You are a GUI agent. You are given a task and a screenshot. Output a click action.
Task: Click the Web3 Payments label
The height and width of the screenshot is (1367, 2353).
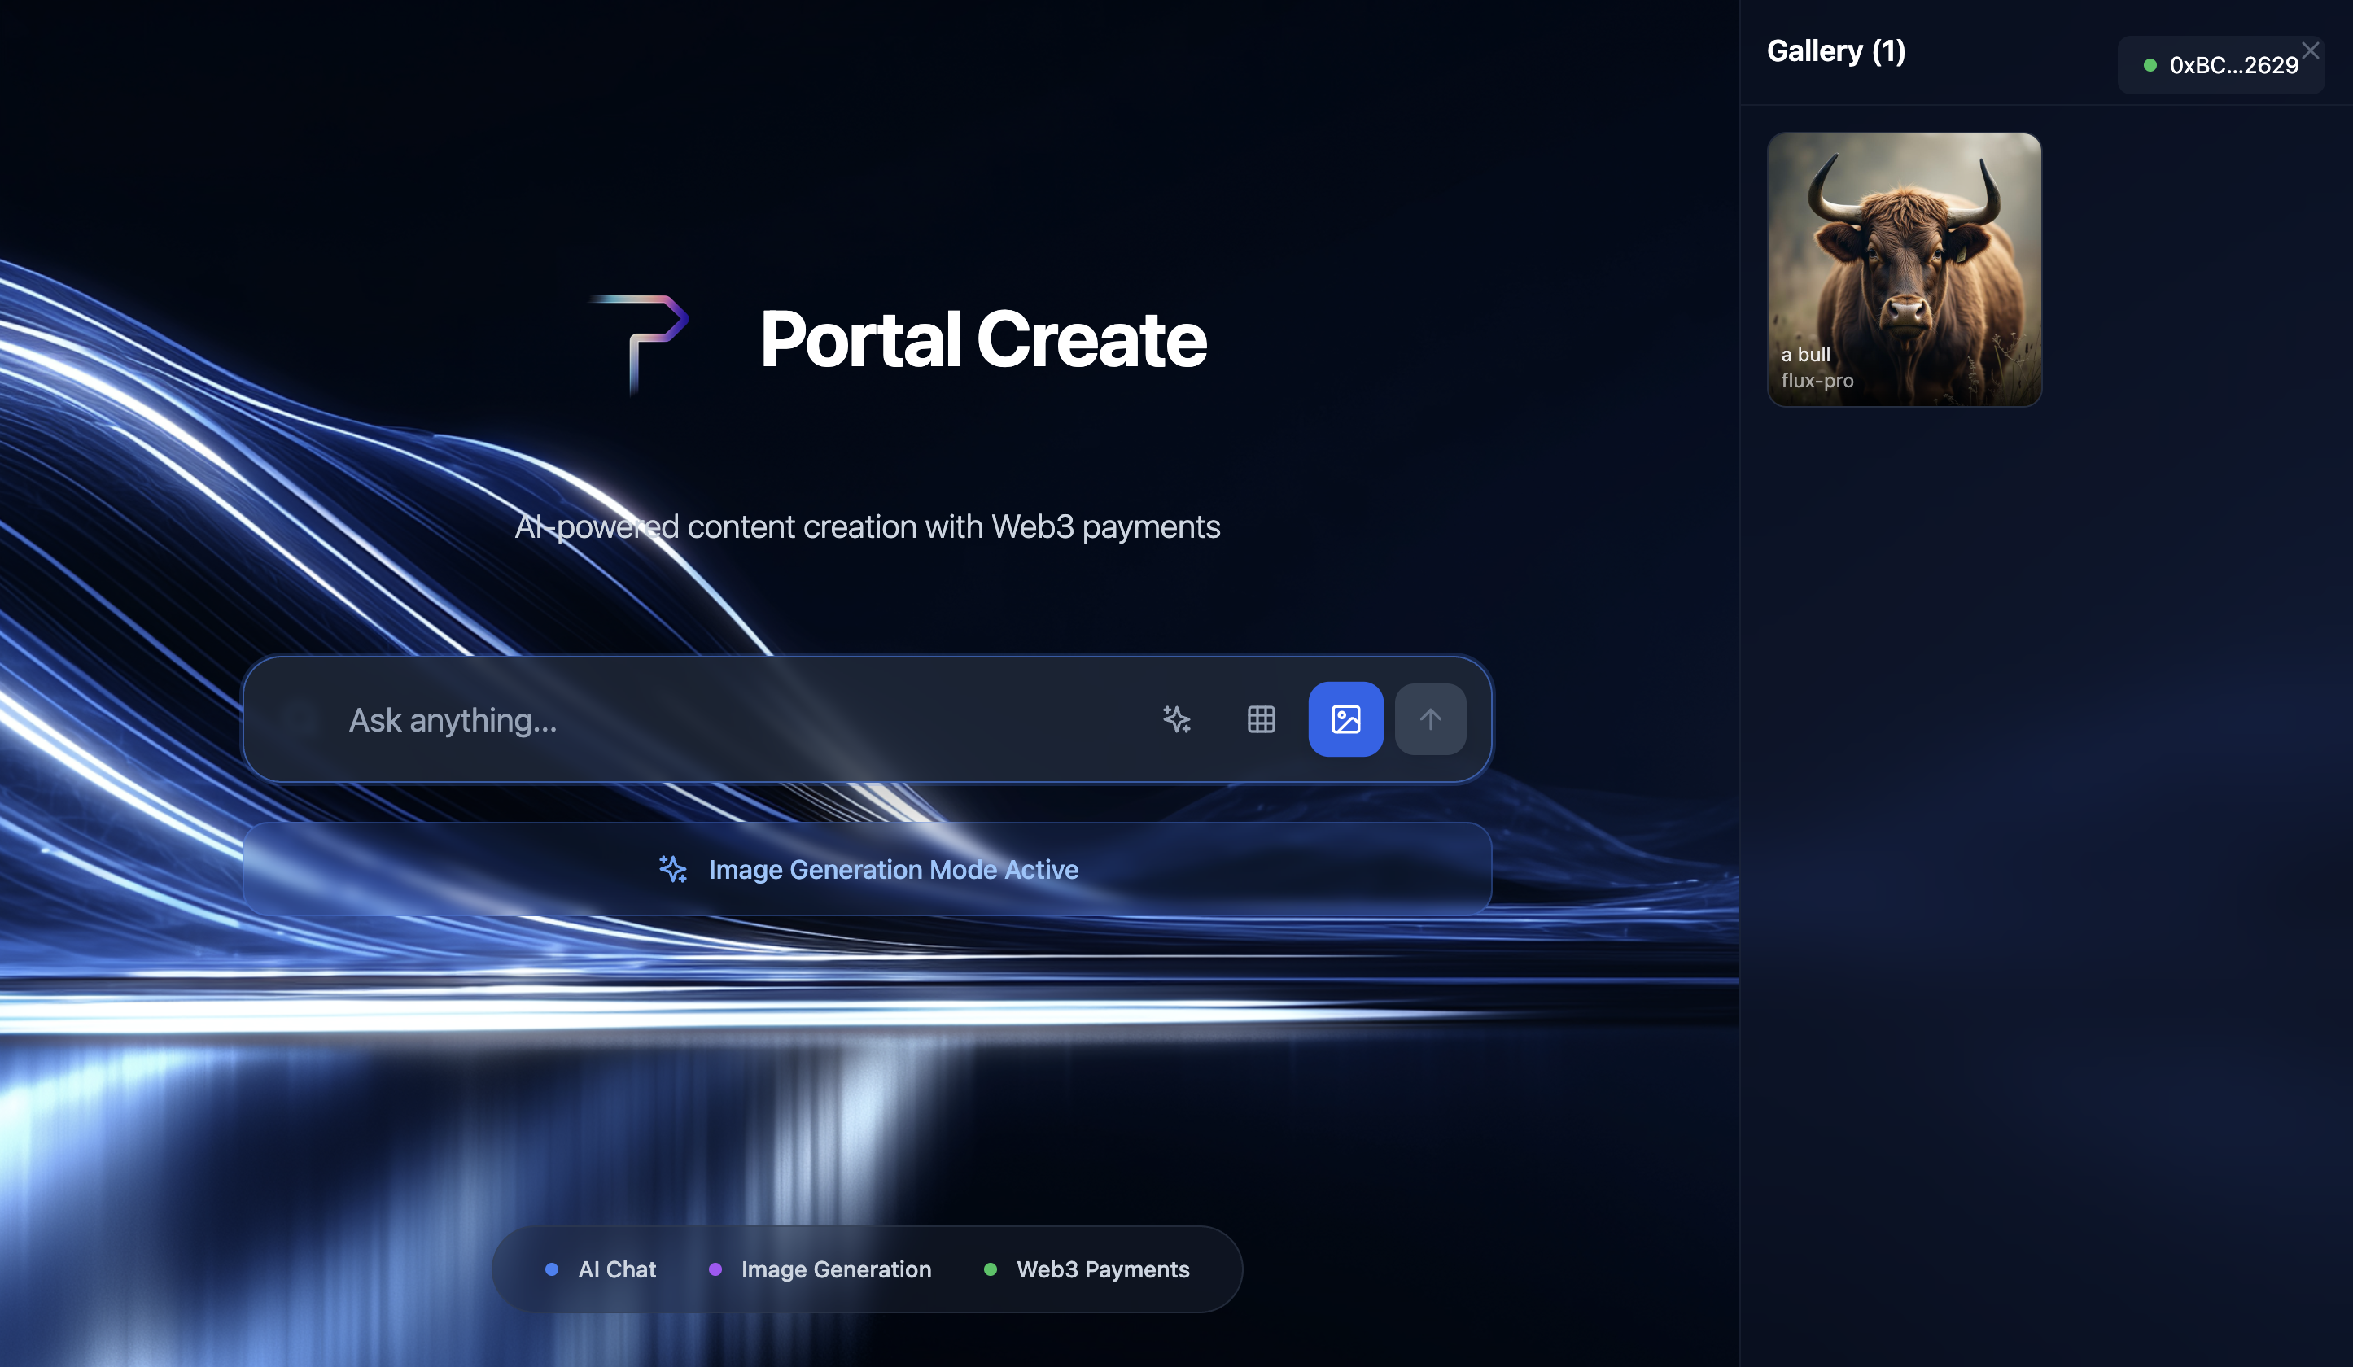pyautogui.click(x=1102, y=1269)
